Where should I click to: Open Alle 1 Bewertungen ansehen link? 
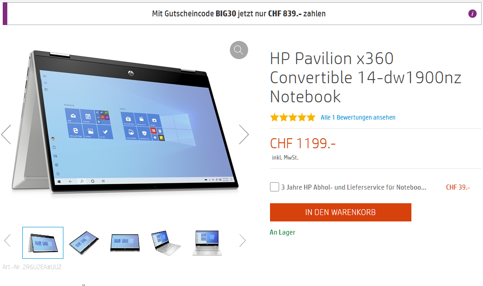click(x=358, y=117)
